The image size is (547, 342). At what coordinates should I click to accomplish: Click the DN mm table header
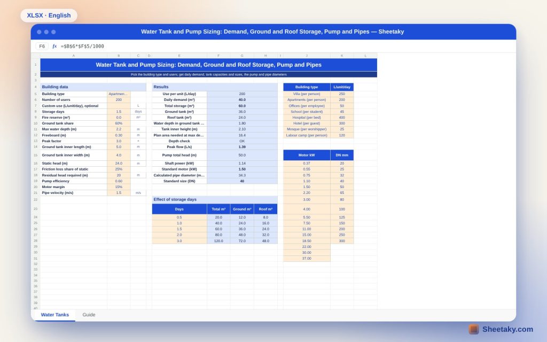tap(342, 155)
